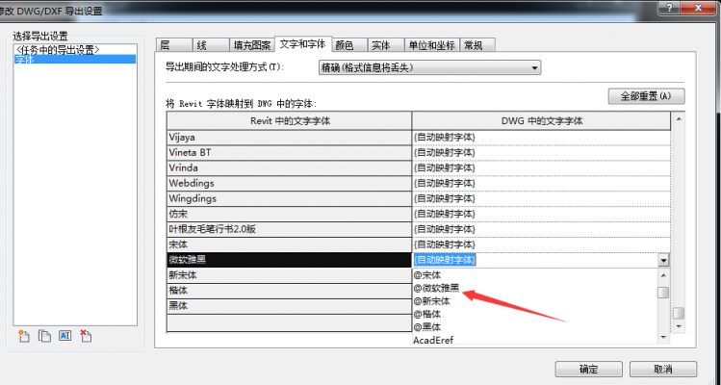Toggle the dropdown arrow in the 微软雅黑 row
Screen dimensions: 721x385
coord(663,260)
